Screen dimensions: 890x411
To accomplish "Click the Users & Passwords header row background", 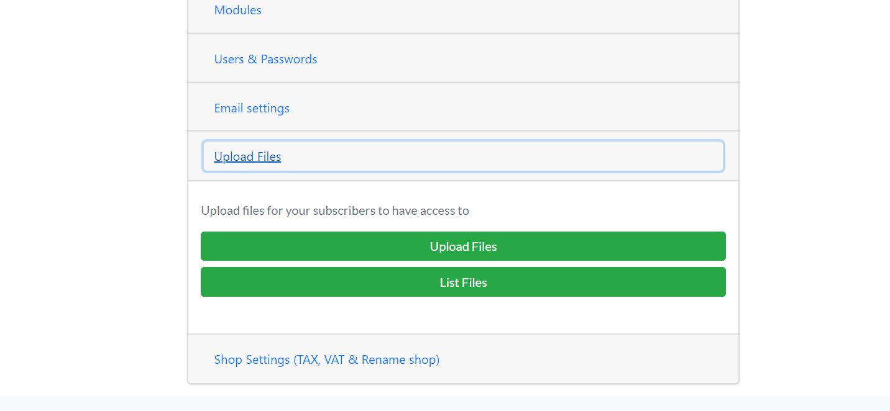I will pos(497,59).
